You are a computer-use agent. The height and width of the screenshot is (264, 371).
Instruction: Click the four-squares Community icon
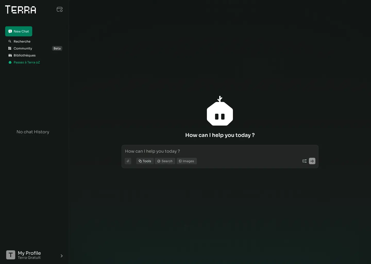[10, 48]
